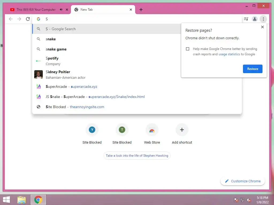Switch to the This Will Kill Your Computer tab
Screen dimensions: 274x205
[36, 10]
